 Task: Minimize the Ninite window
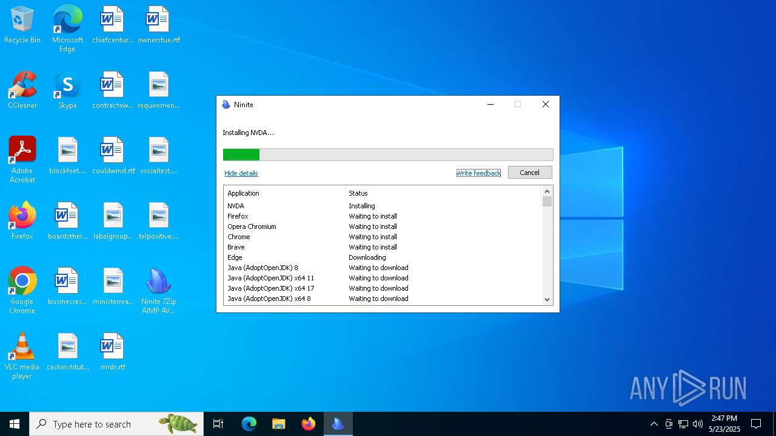click(x=490, y=105)
